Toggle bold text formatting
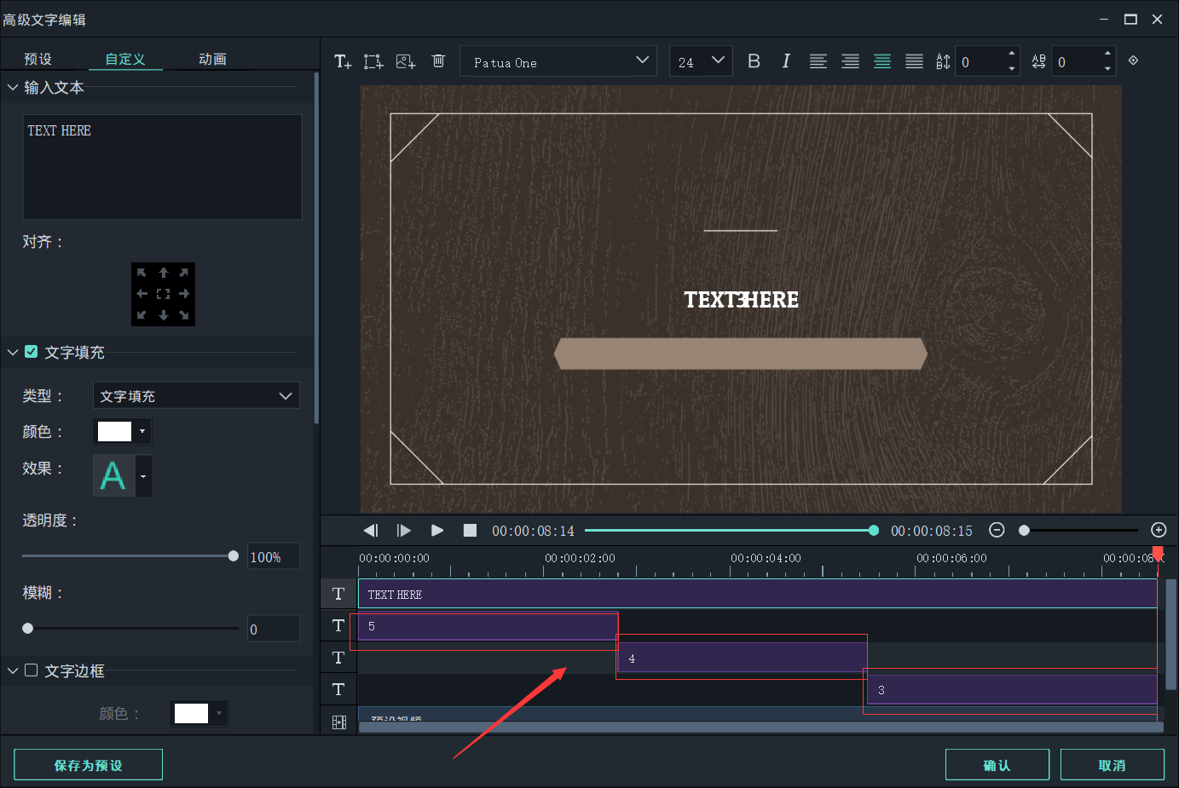Viewport: 1179px width, 788px height. click(754, 61)
